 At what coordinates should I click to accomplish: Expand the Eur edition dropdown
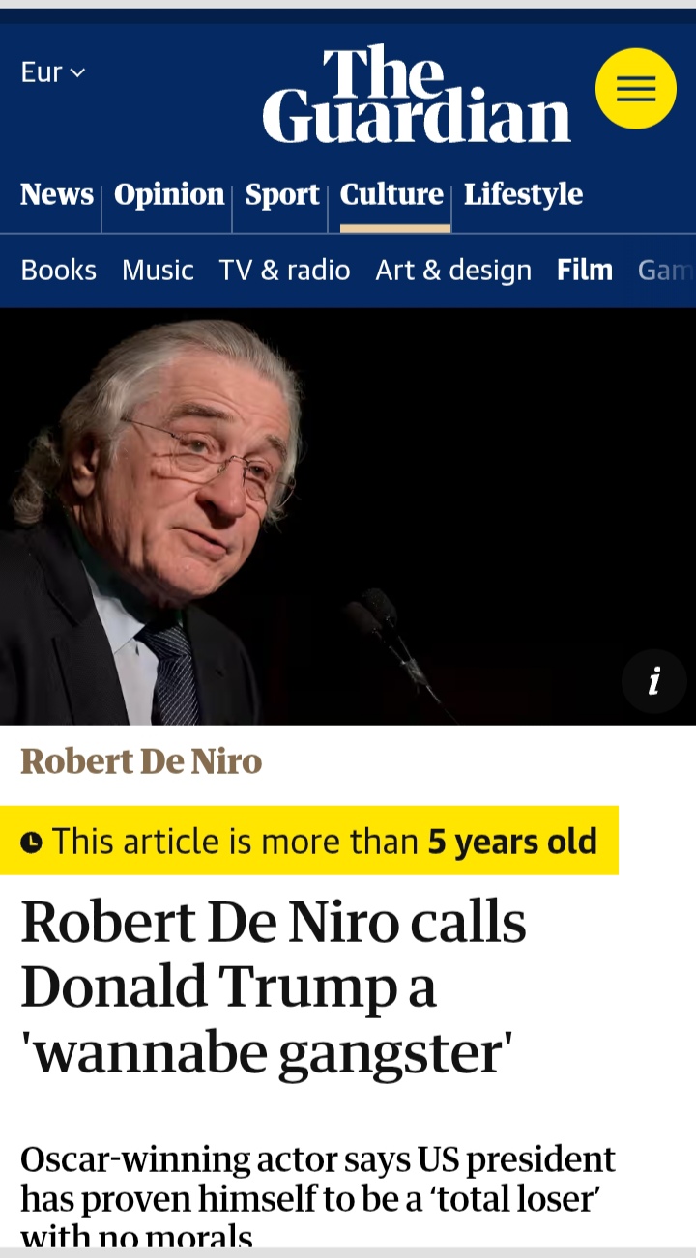point(53,72)
